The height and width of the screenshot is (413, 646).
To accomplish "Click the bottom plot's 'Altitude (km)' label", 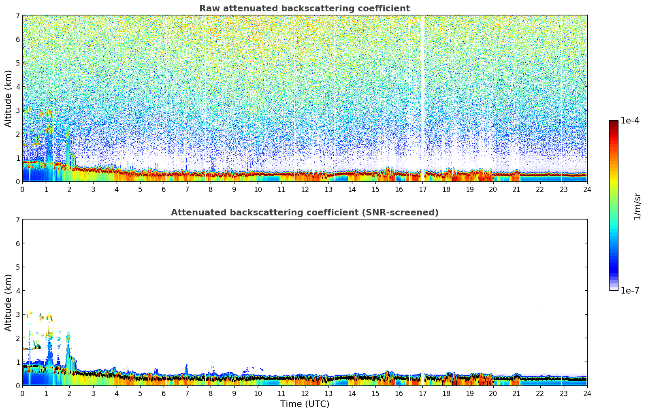I will click(x=9, y=302).
